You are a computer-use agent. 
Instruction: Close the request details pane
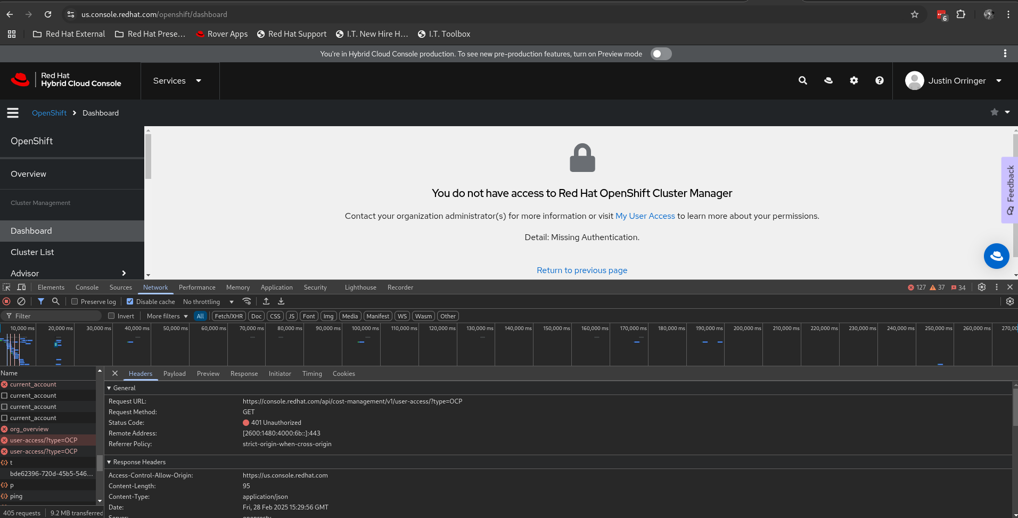coord(115,373)
